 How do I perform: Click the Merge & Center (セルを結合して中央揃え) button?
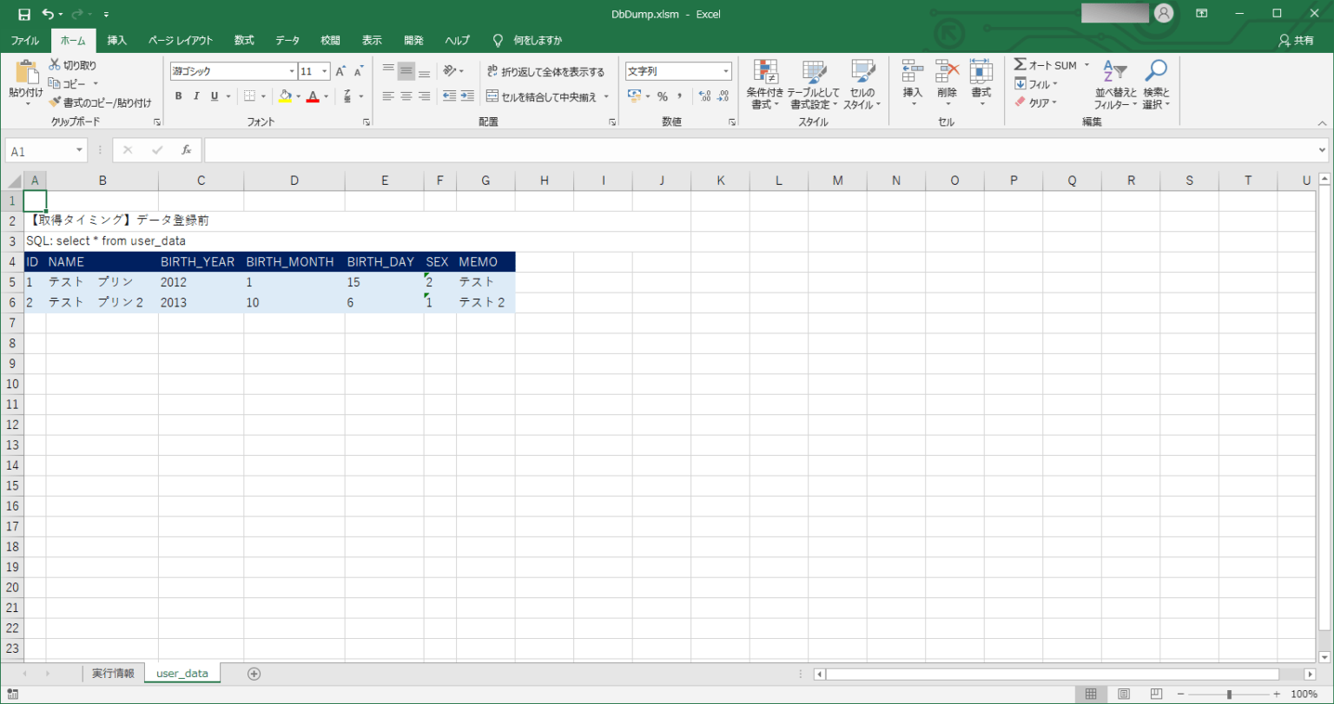542,96
